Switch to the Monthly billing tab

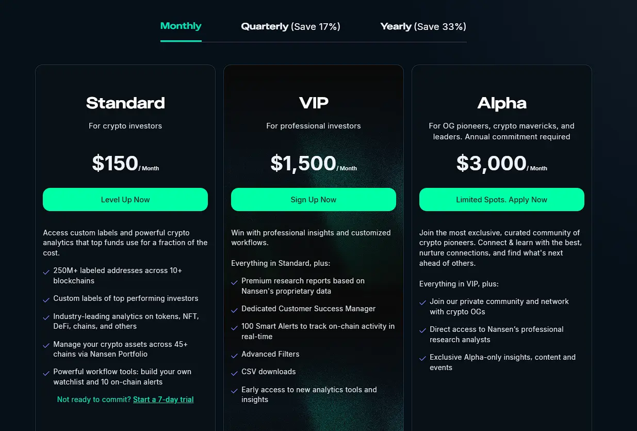181,26
